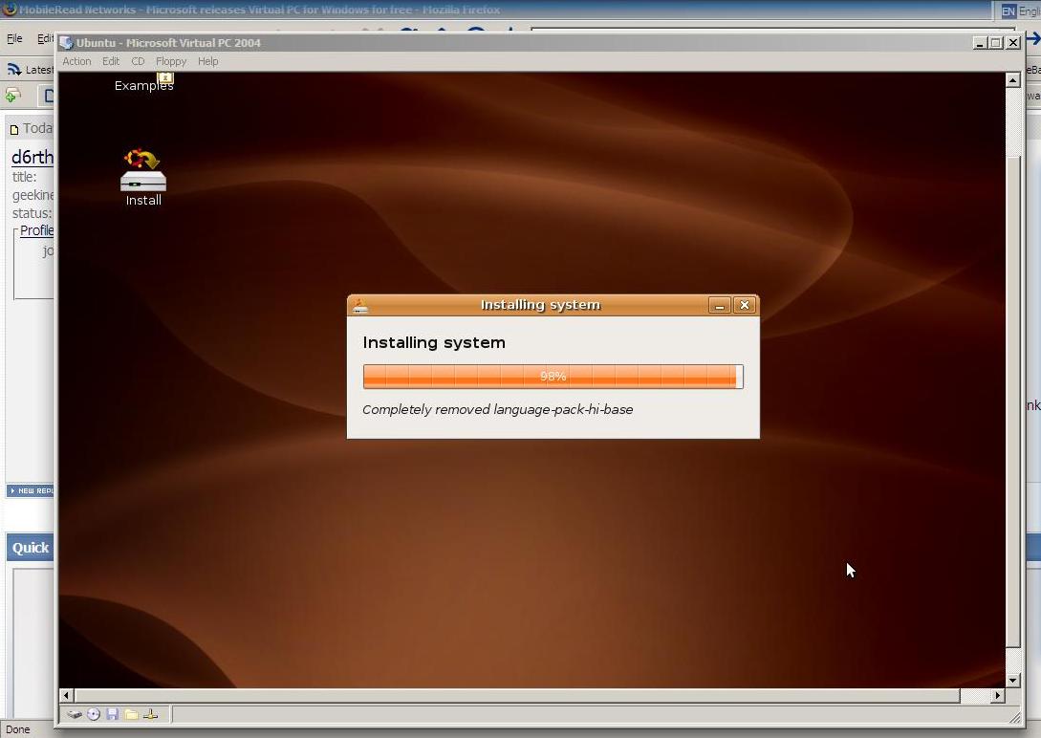
Task: Click the CD drive status icon
Action: (94, 715)
